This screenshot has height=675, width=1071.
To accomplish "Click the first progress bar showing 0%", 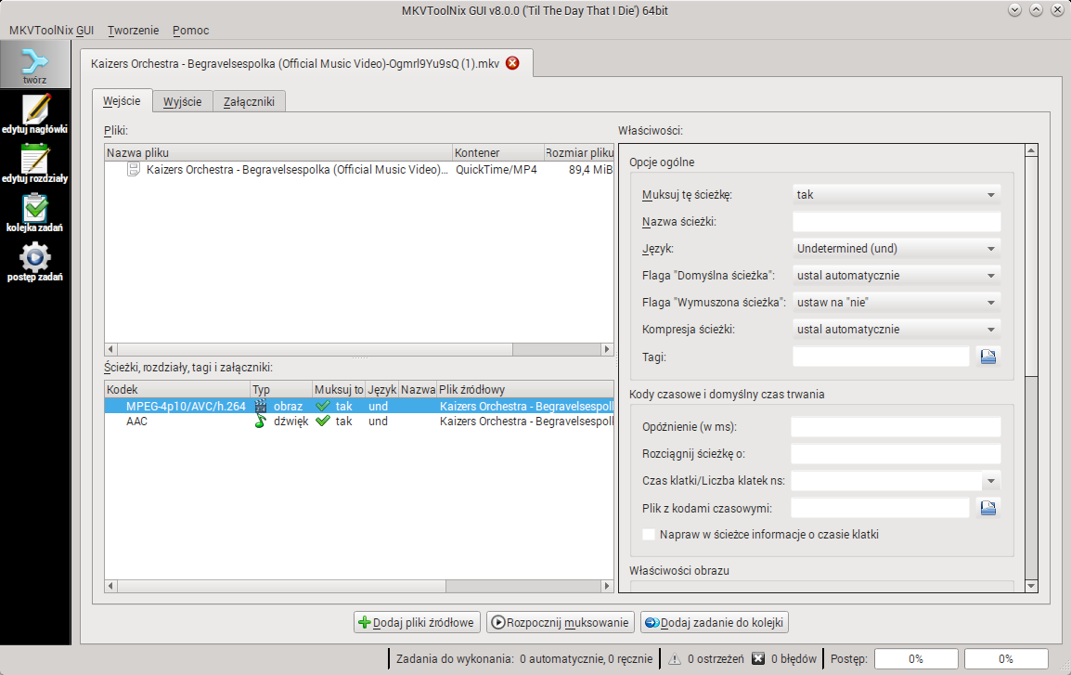I will pos(916,658).
